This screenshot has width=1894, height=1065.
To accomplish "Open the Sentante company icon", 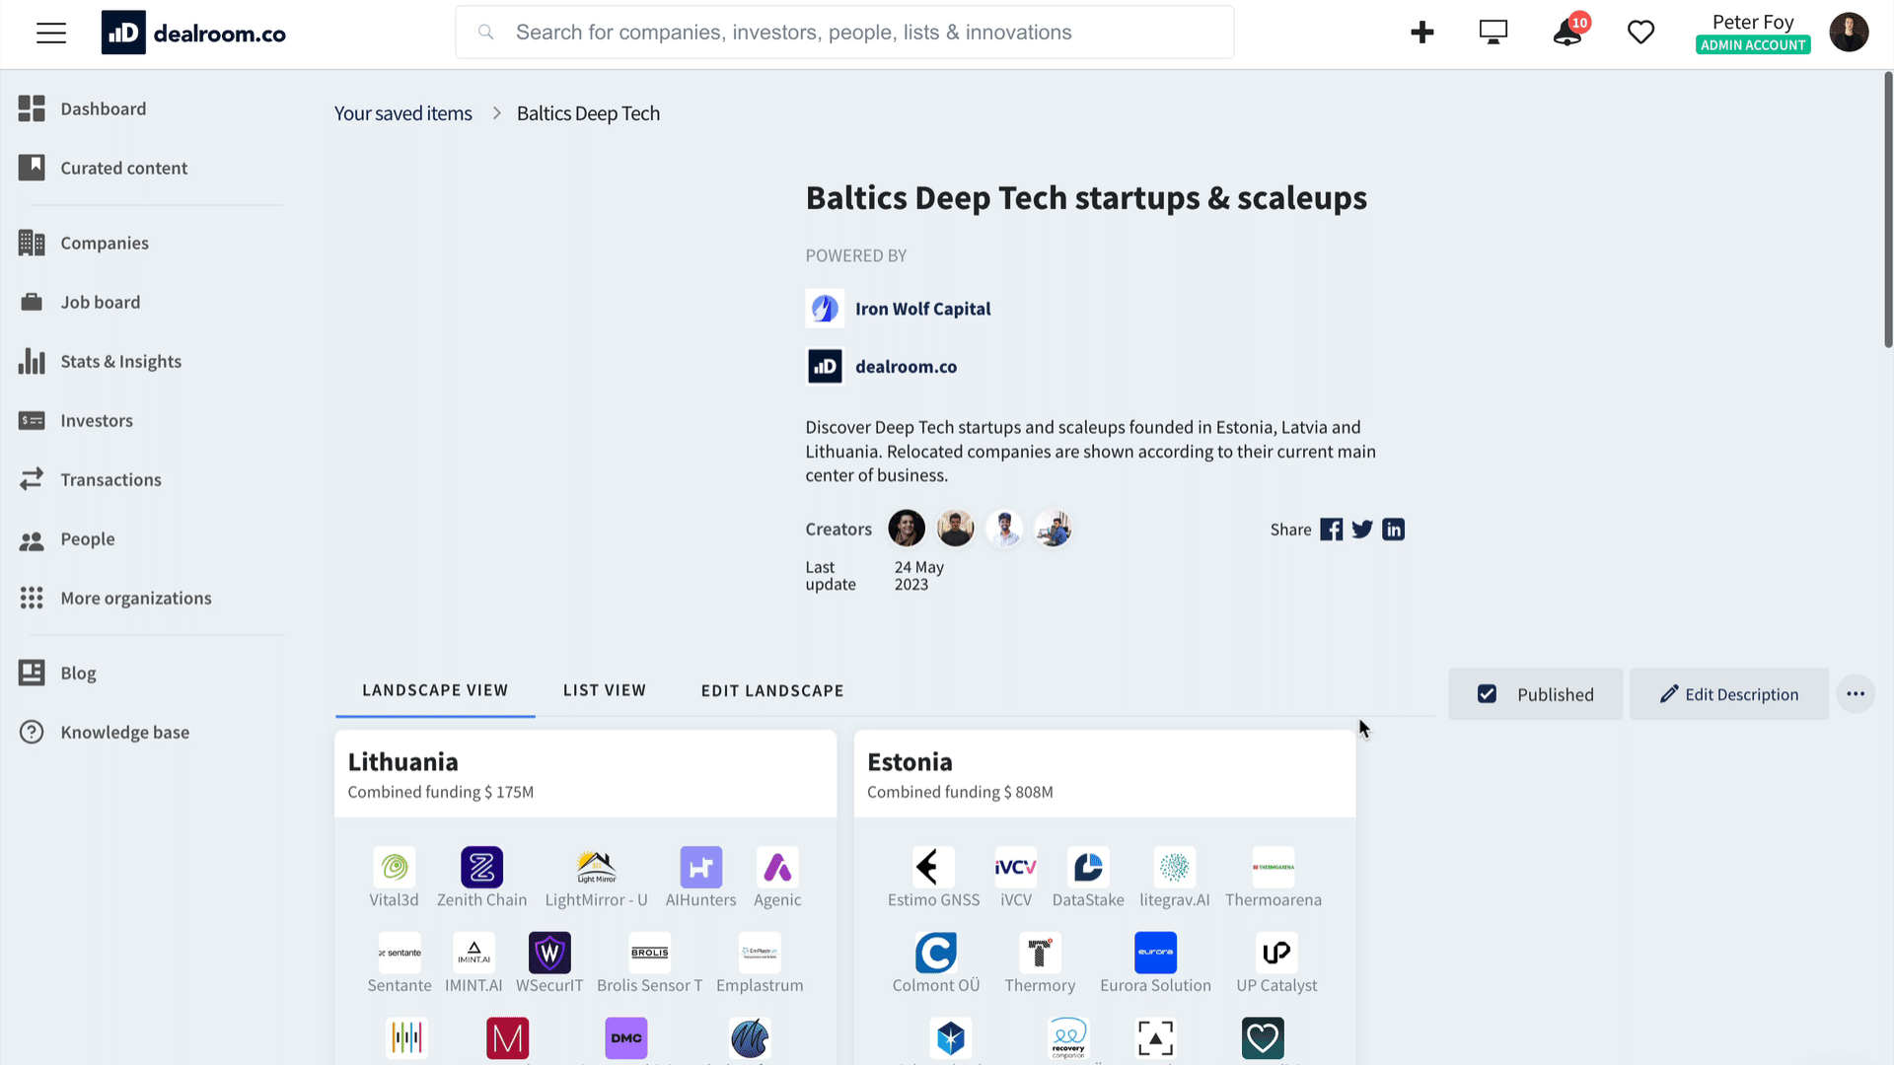I will (x=400, y=953).
